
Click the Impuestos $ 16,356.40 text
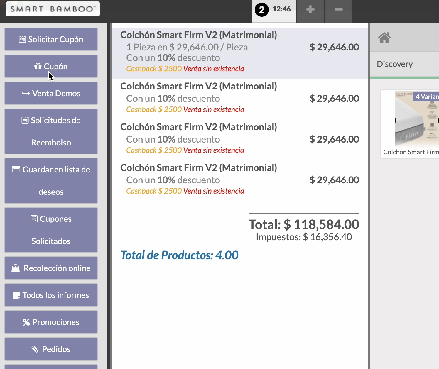304,237
